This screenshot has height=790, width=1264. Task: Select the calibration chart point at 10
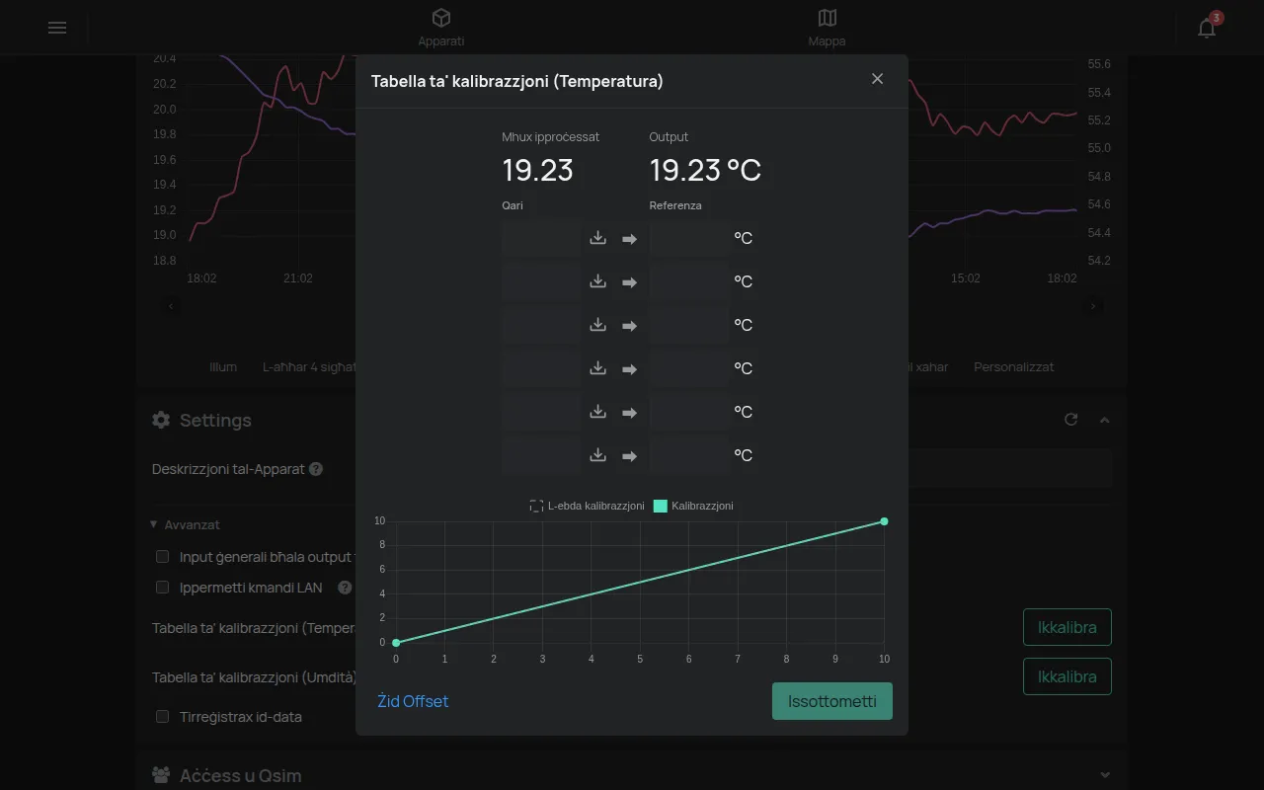click(x=884, y=521)
